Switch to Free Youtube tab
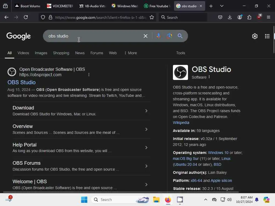Screen dimensions: 275x206 (x=157, y=6)
